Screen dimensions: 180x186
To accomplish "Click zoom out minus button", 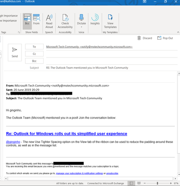I will (x=145, y=183).
